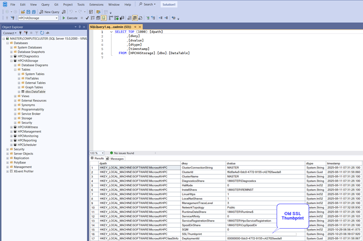The height and width of the screenshot is (241, 363).
Task: Toggle Results to Grid output mode
Action: tap(135, 18)
